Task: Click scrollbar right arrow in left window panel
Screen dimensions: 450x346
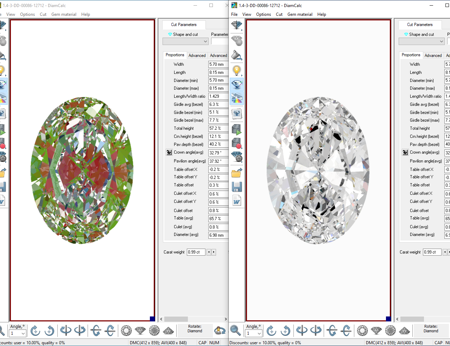Action: (226, 319)
